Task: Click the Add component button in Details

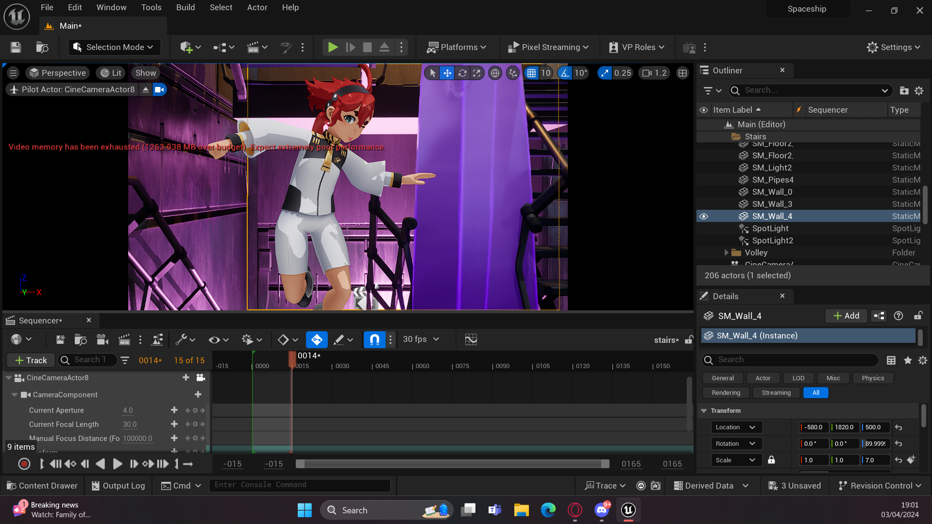Action: click(x=846, y=316)
